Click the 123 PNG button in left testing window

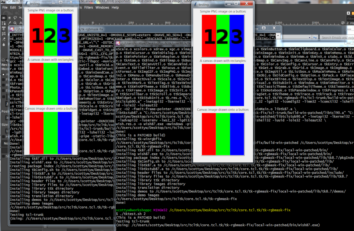(51, 35)
